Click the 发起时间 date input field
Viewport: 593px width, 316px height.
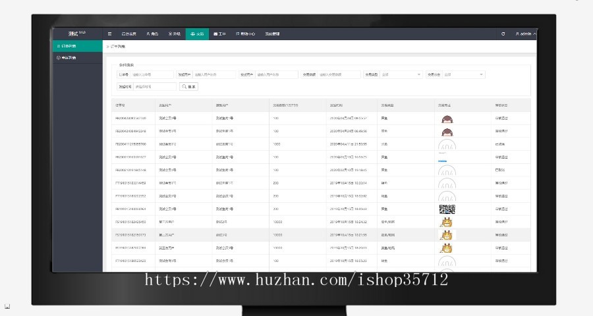(155, 86)
